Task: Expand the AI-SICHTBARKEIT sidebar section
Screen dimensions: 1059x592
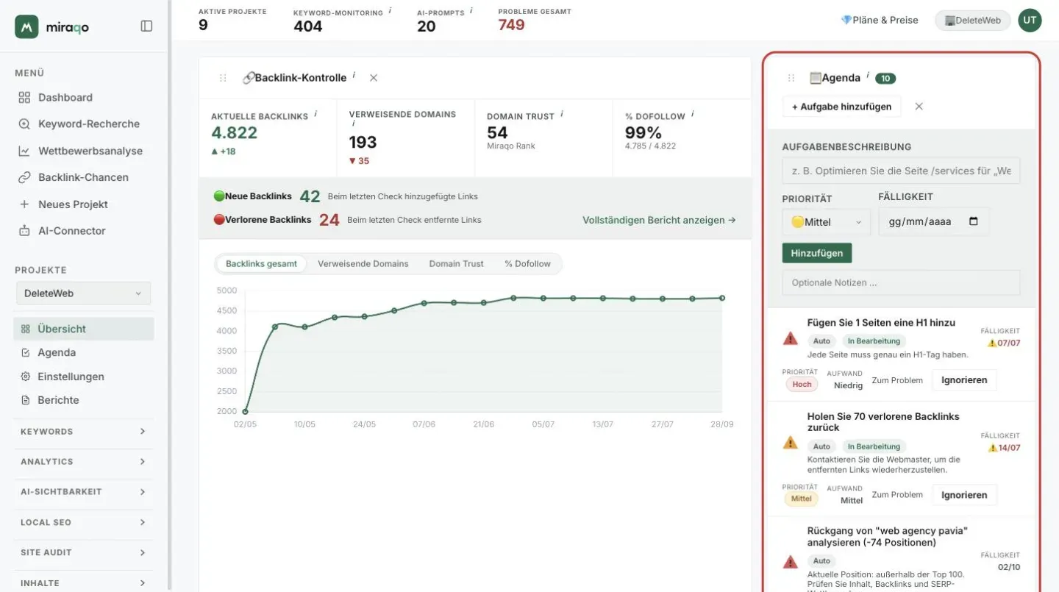Action: coord(83,492)
